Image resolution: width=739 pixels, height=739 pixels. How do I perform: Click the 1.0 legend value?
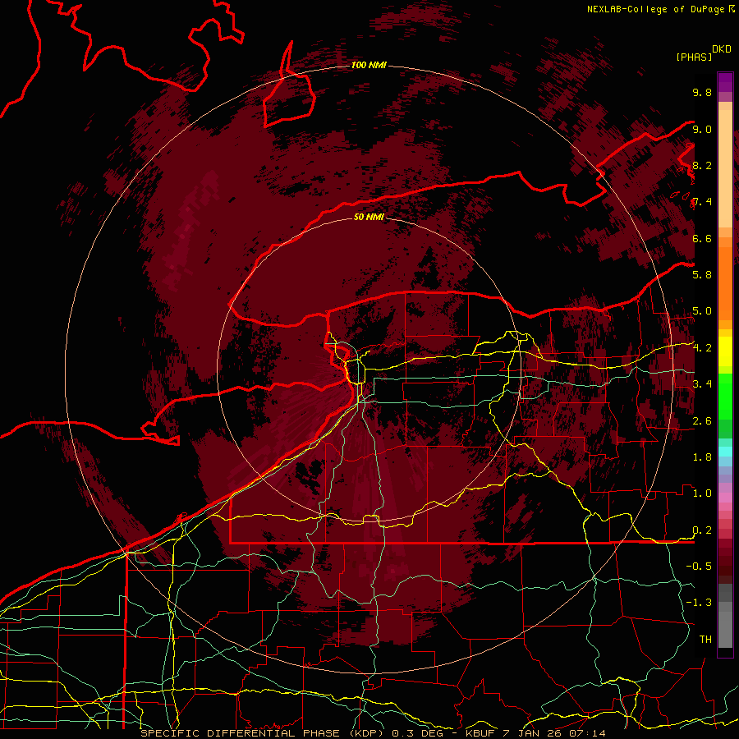pos(702,493)
